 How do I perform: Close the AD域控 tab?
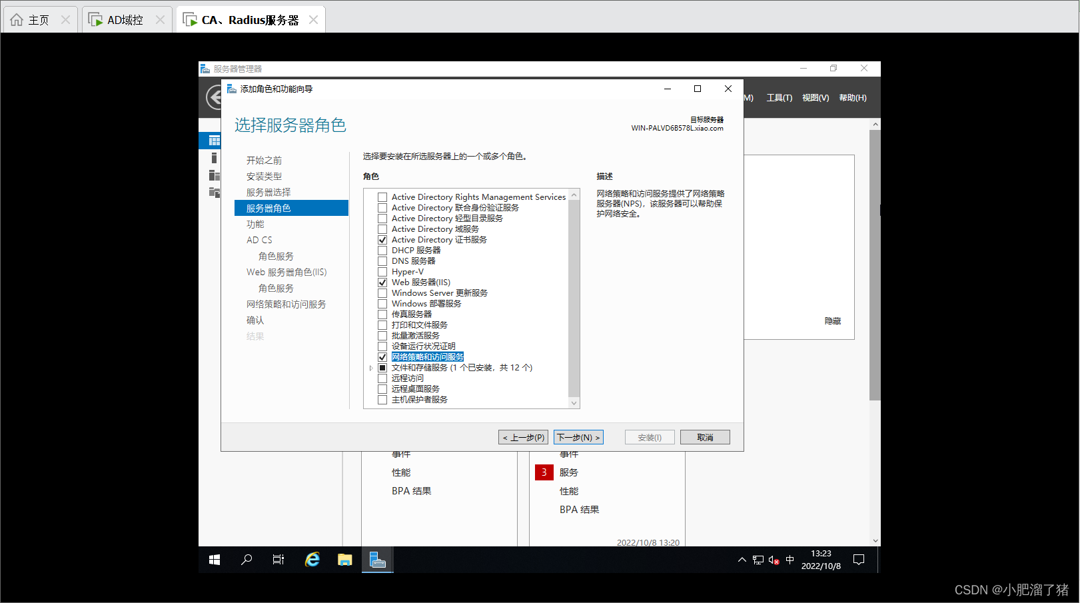(x=160, y=20)
